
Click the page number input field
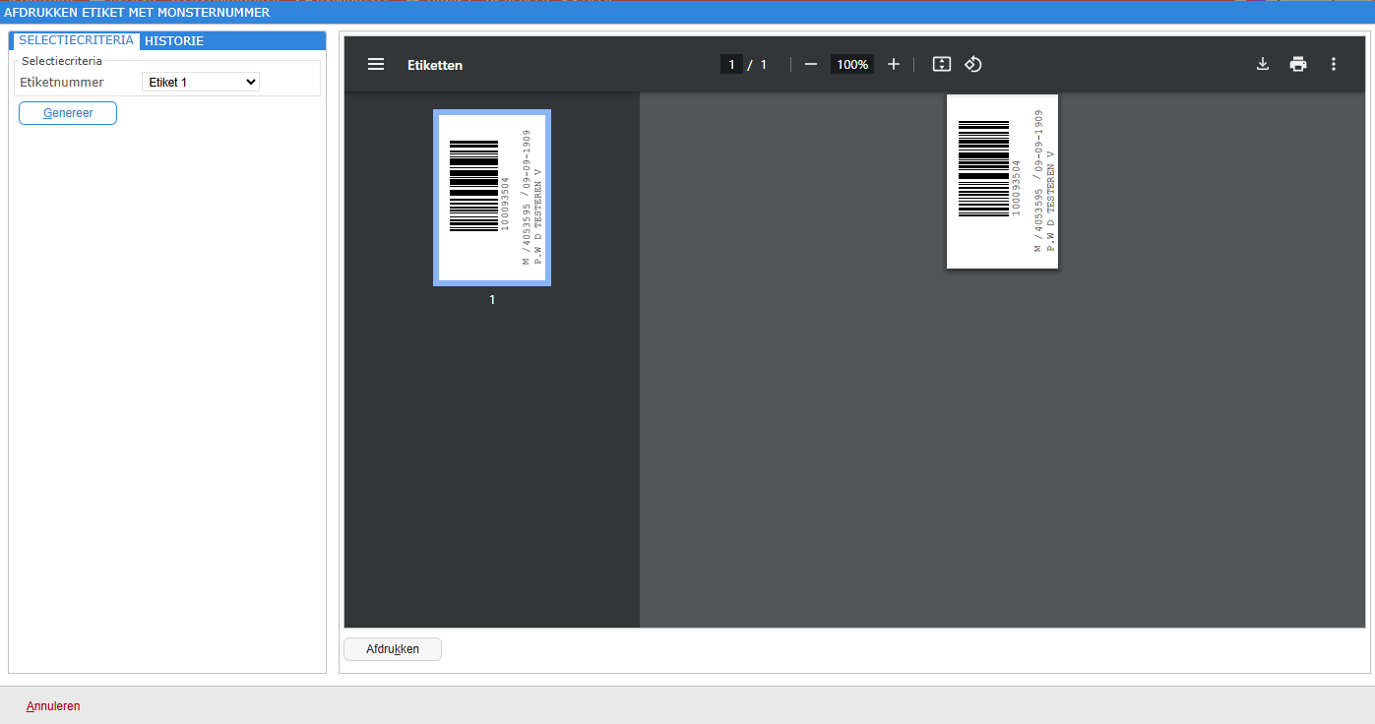pos(731,64)
